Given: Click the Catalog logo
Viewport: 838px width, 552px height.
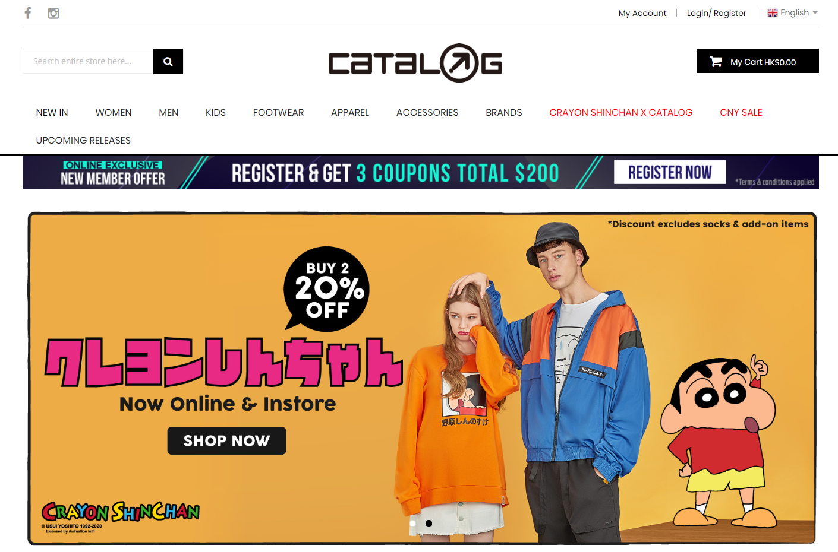Looking at the screenshot, I should click(x=415, y=63).
